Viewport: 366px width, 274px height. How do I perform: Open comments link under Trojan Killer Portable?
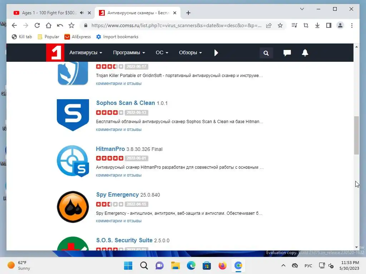point(119,83)
